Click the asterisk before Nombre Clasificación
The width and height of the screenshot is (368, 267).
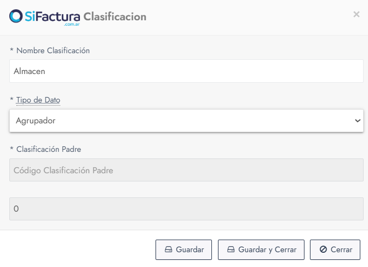[x=12, y=50]
